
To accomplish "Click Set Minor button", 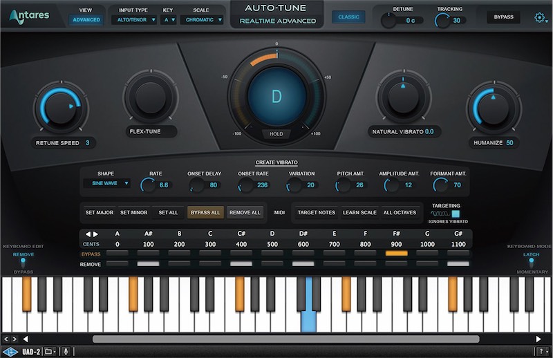I will 133,213.
